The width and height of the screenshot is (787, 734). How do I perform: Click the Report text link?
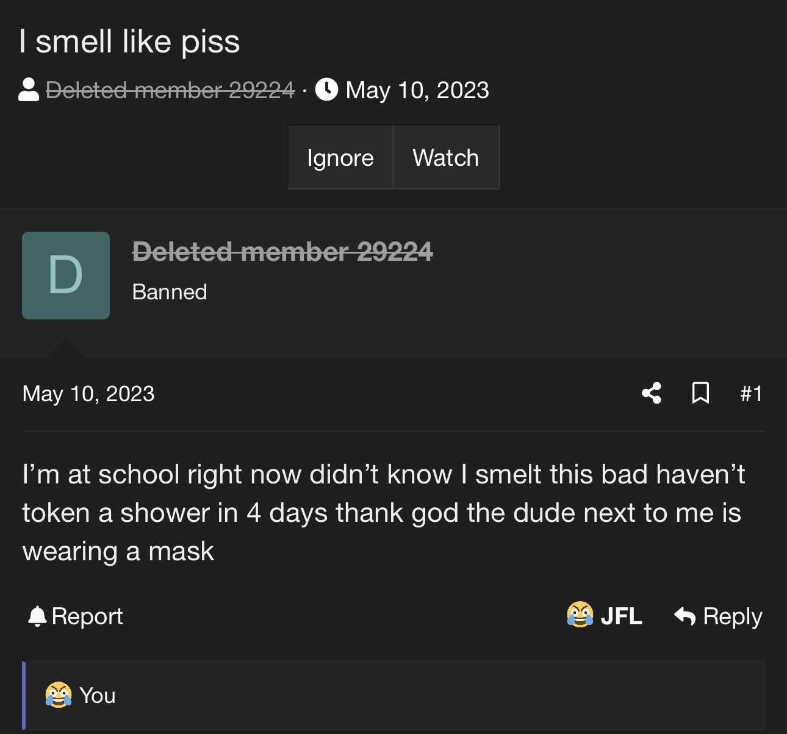(87, 616)
